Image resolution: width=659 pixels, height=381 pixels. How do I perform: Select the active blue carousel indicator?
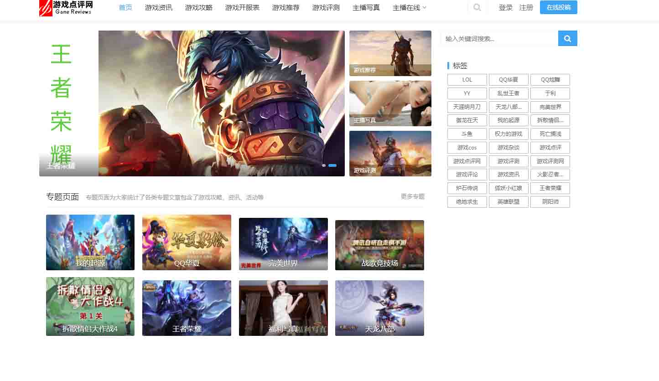pyautogui.click(x=332, y=165)
